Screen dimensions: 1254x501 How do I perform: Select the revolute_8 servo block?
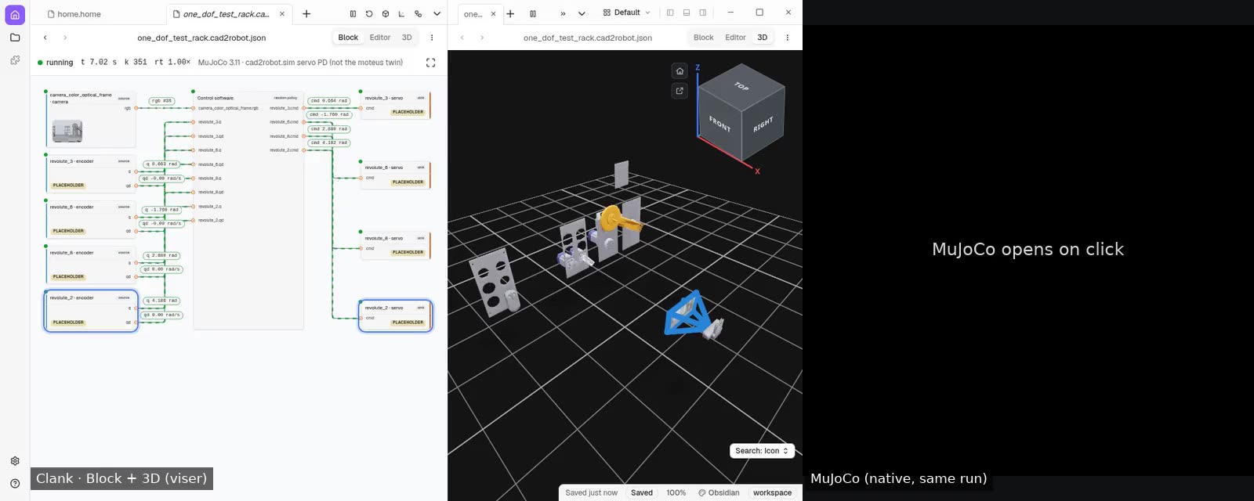[395, 245]
